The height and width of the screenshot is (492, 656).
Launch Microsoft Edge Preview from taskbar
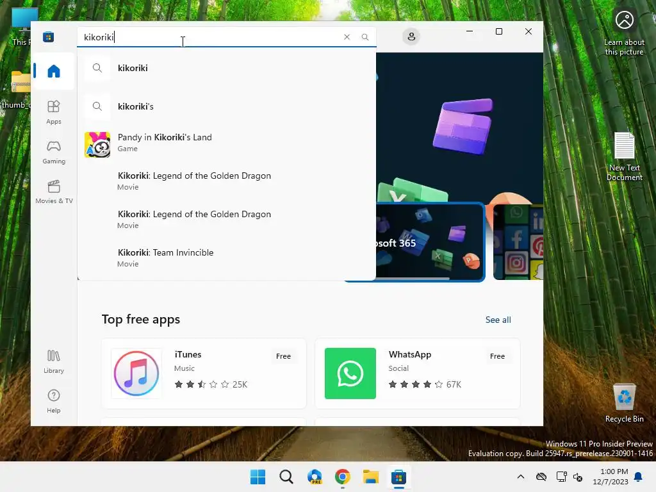coord(314,477)
